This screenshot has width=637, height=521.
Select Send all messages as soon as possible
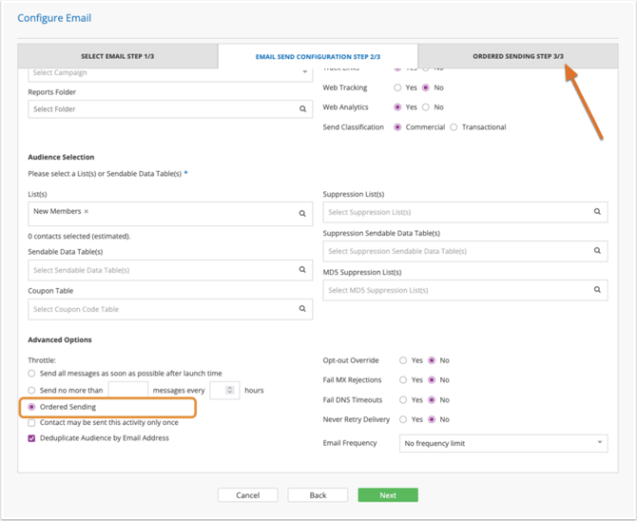point(31,374)
